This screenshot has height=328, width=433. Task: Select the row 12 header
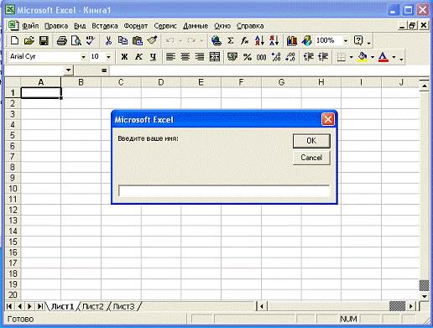click(x=13, y=210)
